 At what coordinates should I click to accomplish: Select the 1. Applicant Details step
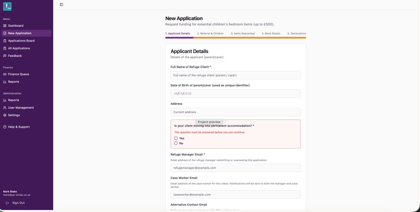[177, 34]
